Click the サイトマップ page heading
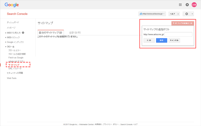The width and height of the screenshot is (201, 126). point(45,23)
